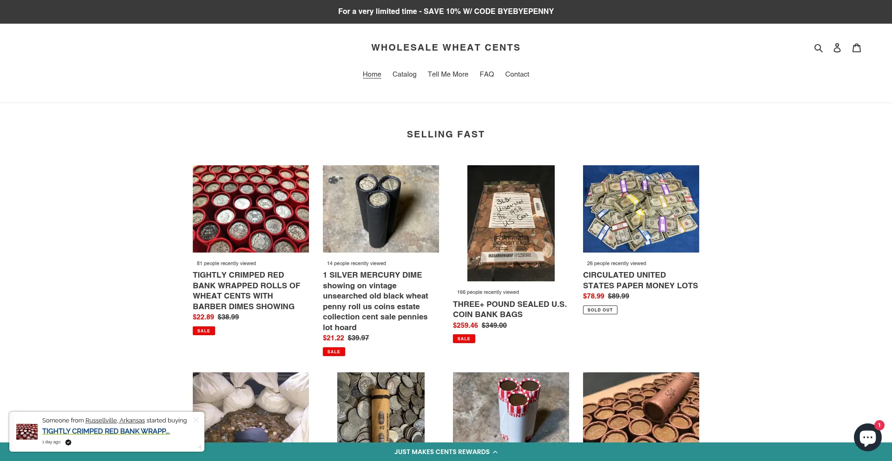
Task: Click the popup's small product thumbnail
Action: click(x=27, y=432)
